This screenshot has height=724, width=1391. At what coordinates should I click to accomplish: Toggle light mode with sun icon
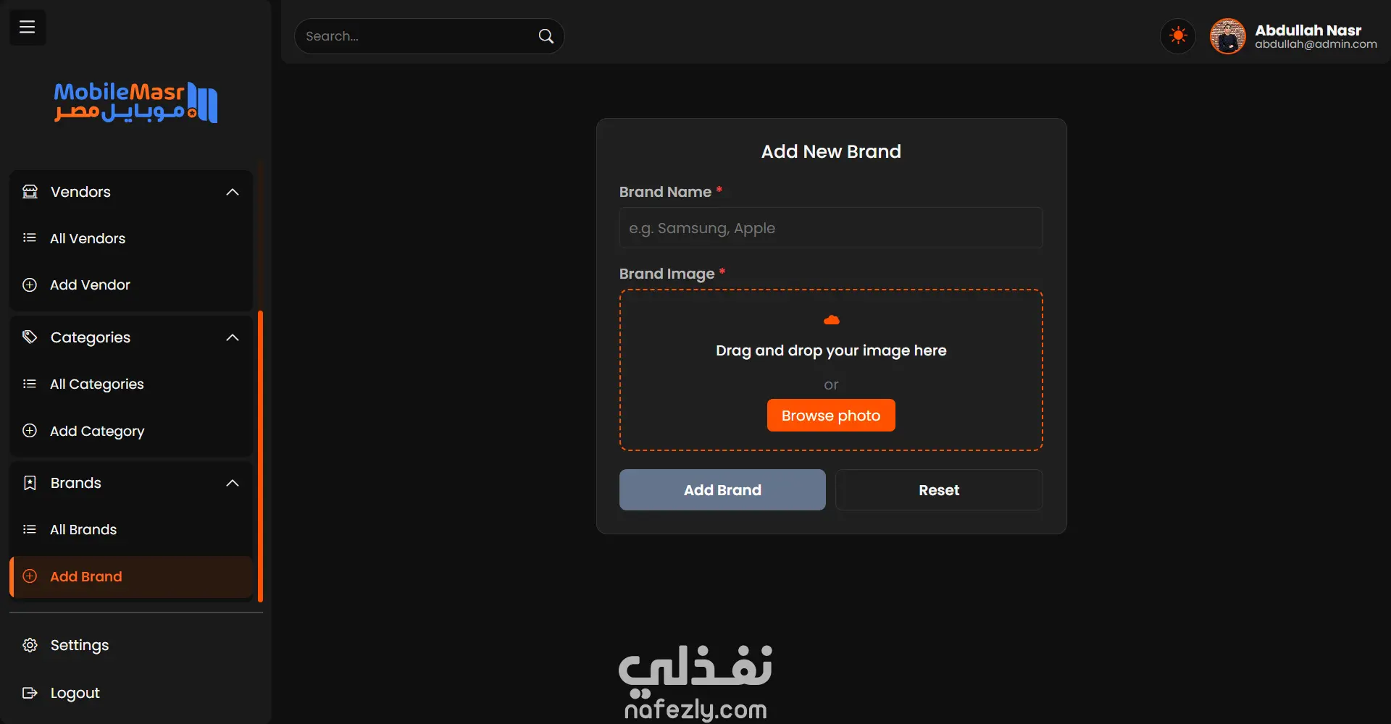(1178, 35)
